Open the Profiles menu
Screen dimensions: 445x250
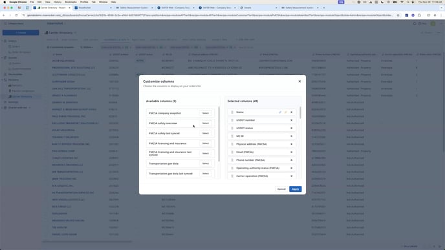pos(84,2)
